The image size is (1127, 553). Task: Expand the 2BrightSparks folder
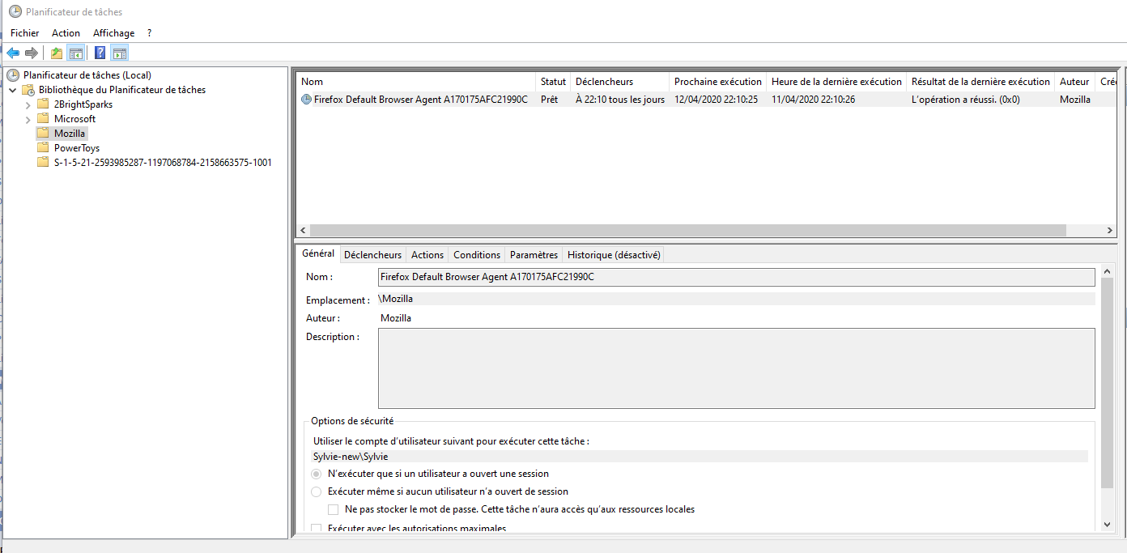(28, 104)
